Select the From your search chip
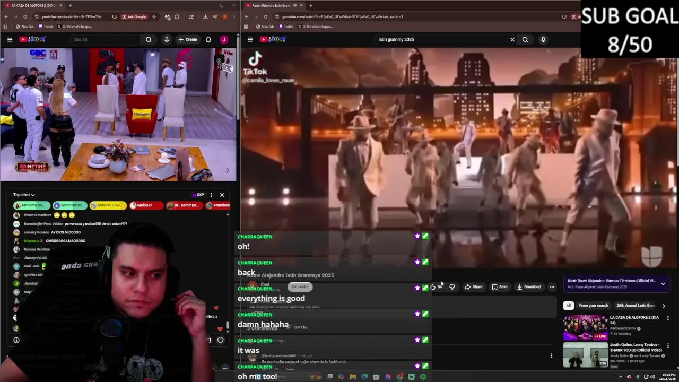Viewport: 679px width, 382px height. (x=594, y=306)
